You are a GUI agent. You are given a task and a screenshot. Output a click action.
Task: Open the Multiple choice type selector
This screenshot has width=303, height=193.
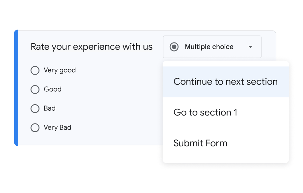pos(209,47)
